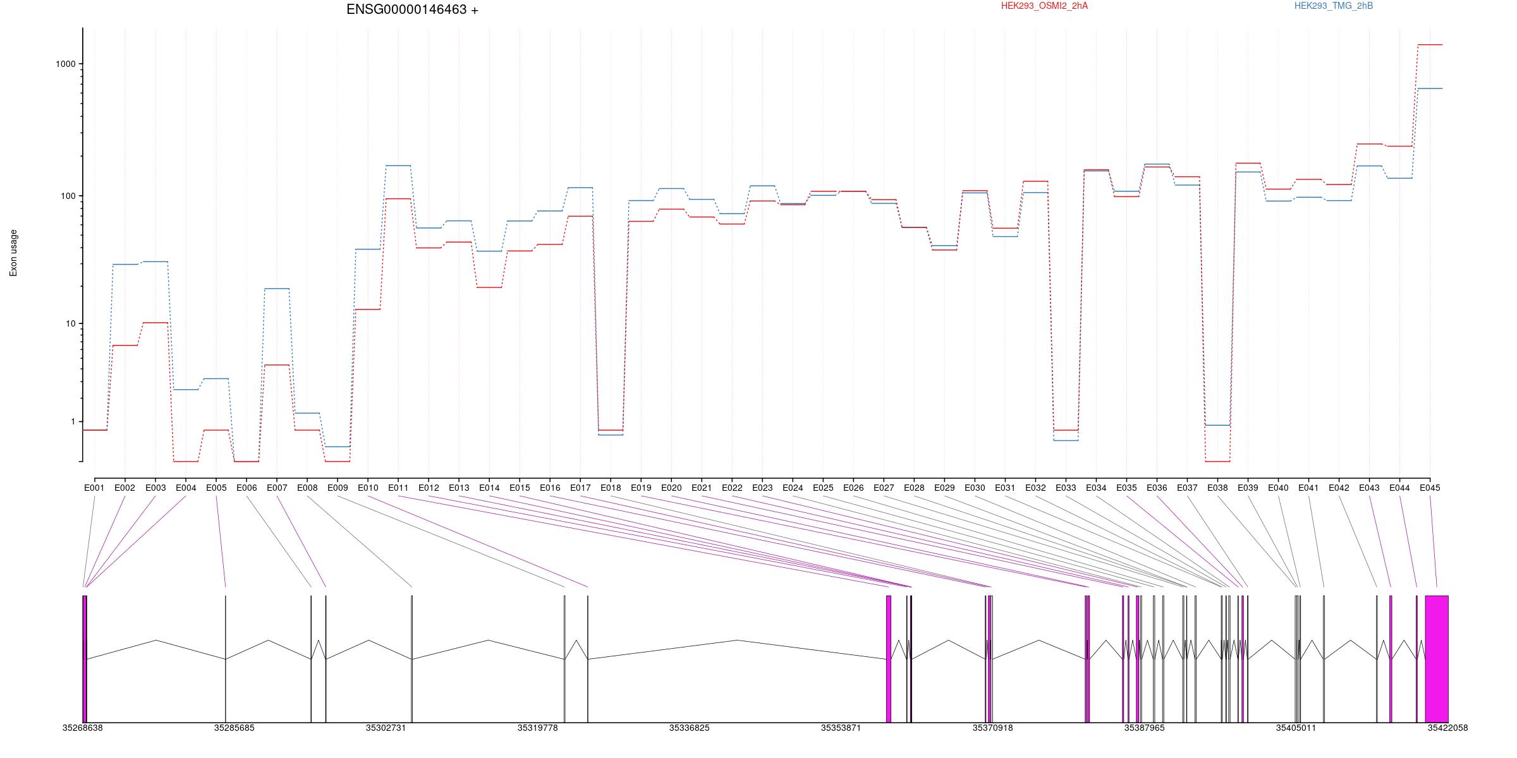
Task: Click exon label E041
Action: [1308, 488]
